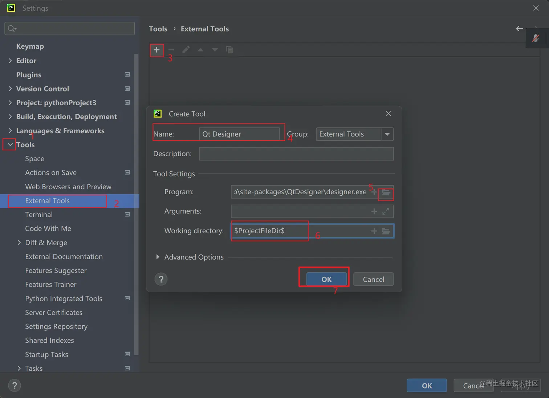Click the Description input field
Viewport: 549px width, 398px height.
pyautogui.click(x=296, y=154)
